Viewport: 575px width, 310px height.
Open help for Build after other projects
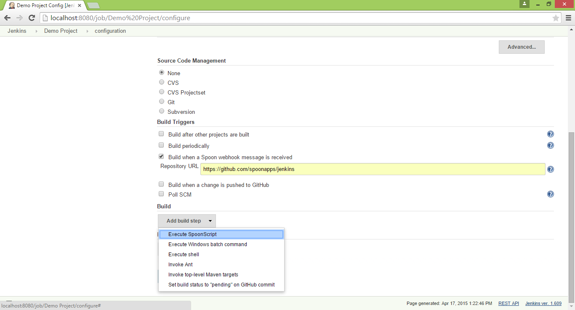tap(550, 134)
